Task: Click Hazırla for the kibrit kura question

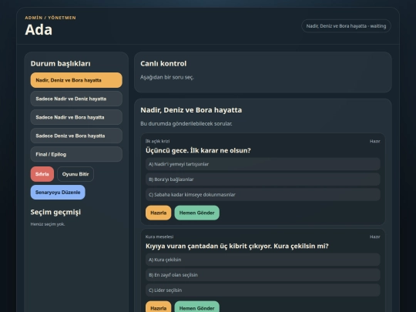Action: point(159,307)
